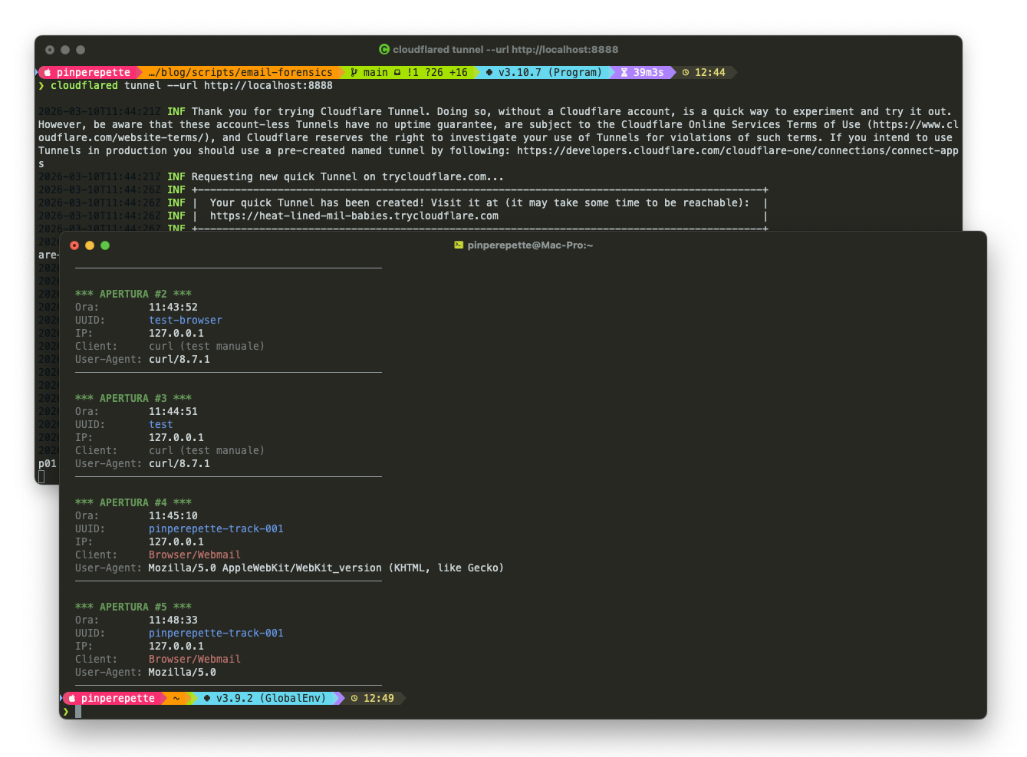Viewport: 1027px width, 757px height.
Task: Click the Apple logo in the top prompt segment
Action: 48,72
